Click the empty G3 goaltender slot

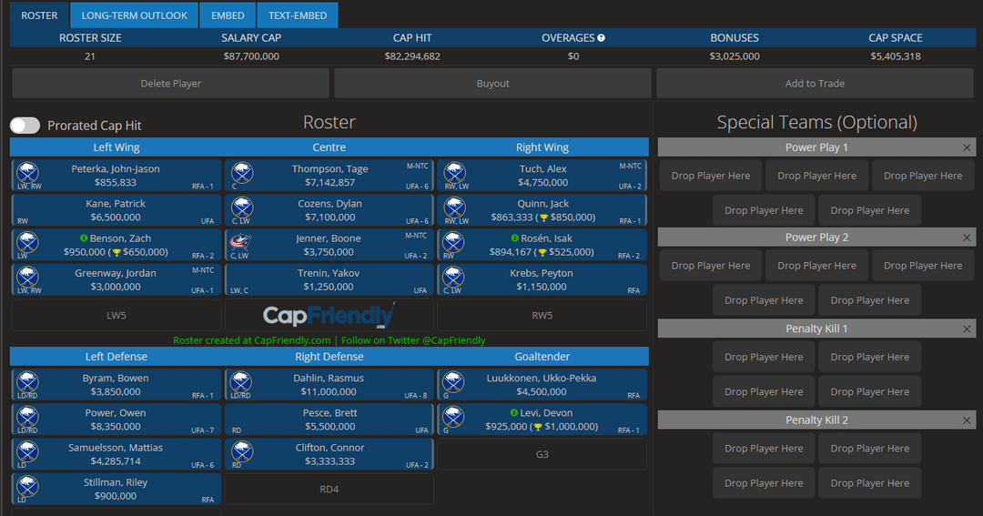click(x=542, y=454)
